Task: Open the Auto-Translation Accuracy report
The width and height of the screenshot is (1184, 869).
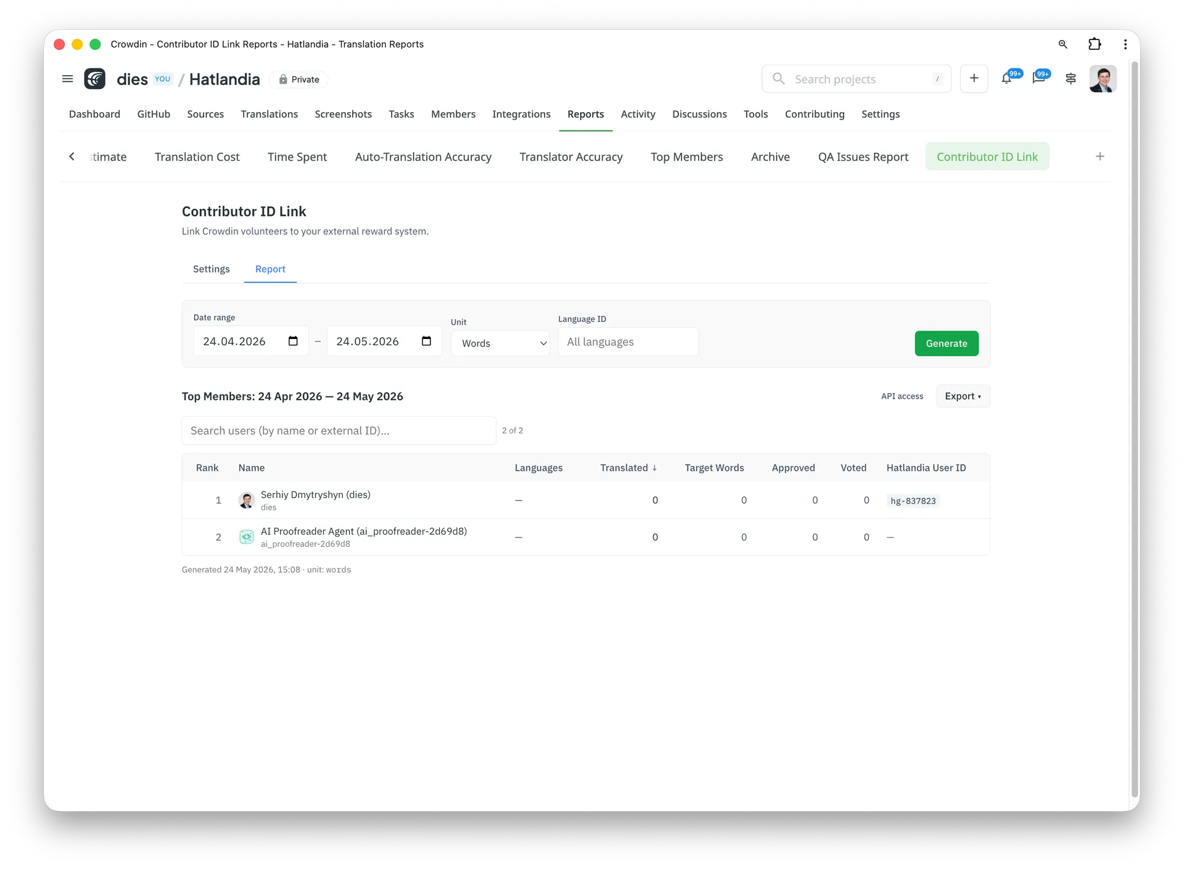Action: pyautogui.click(x=423, y=157)
